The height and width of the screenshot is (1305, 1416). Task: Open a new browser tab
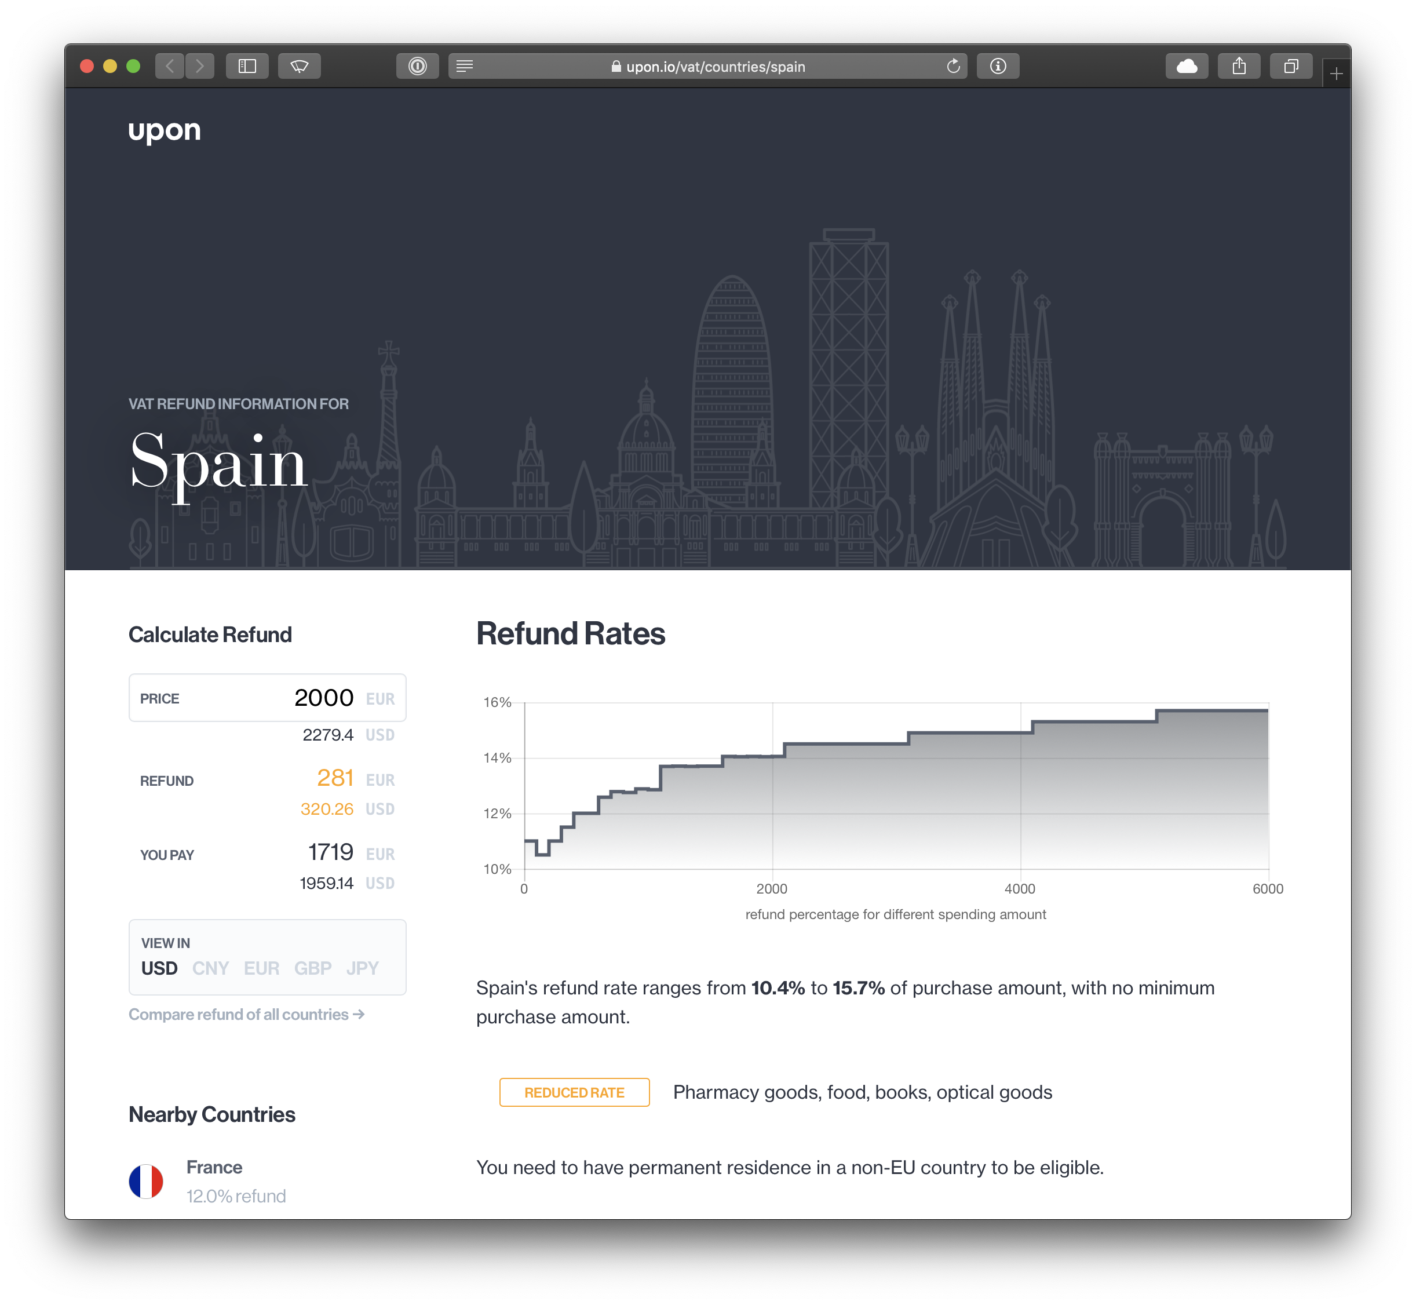pos(1336,73)
